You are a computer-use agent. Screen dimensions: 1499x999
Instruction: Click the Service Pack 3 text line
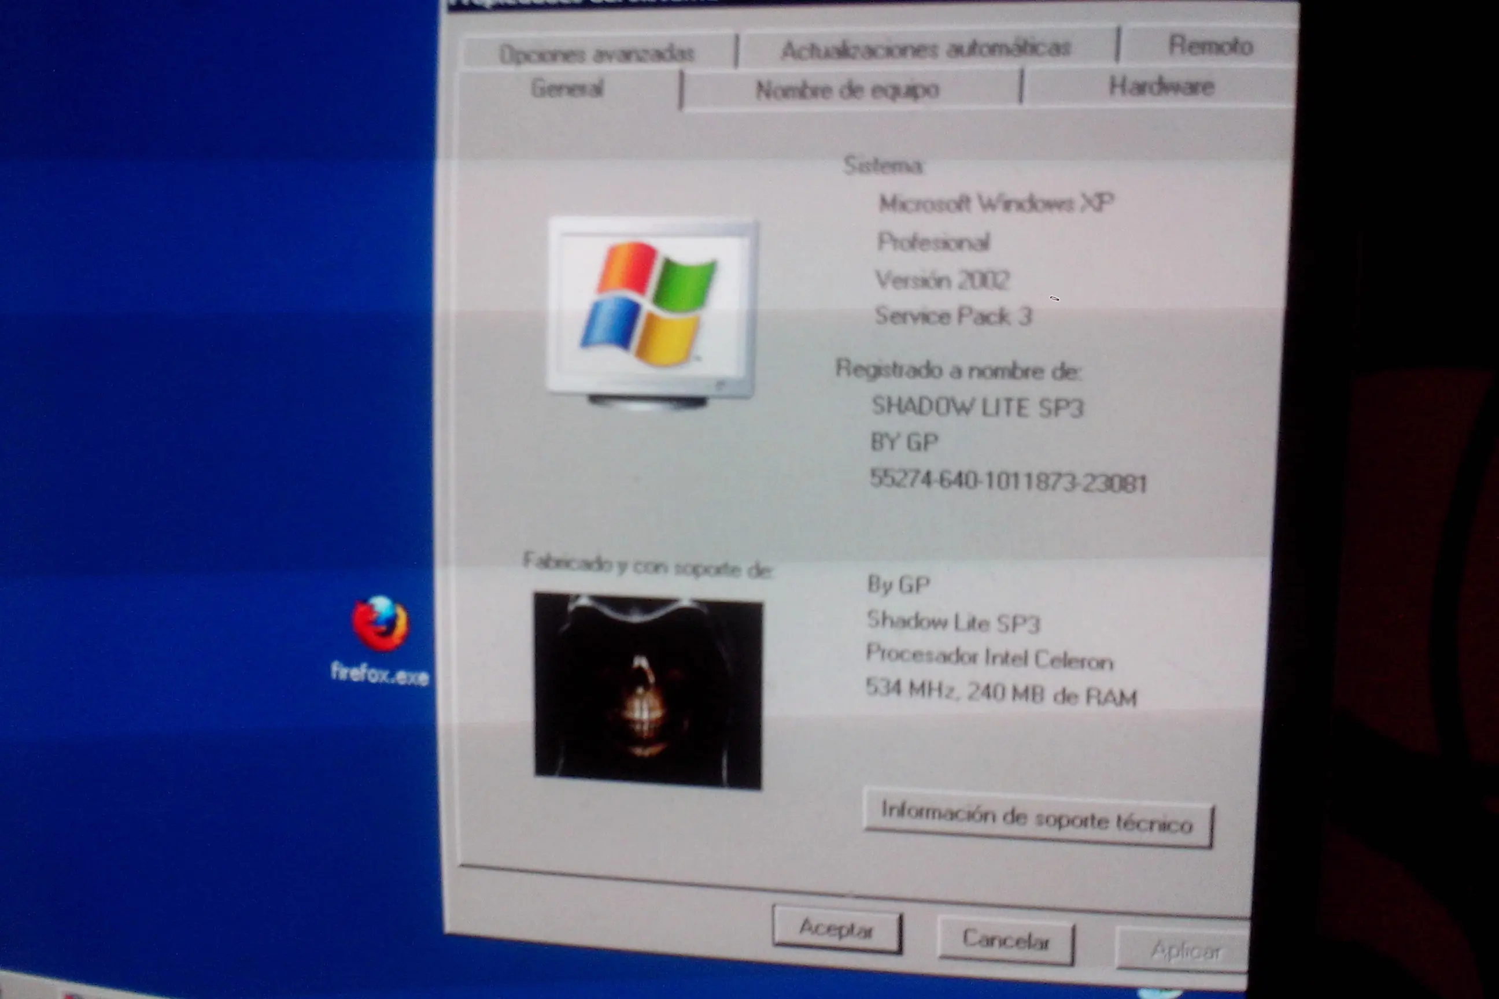tap(953, 316)
